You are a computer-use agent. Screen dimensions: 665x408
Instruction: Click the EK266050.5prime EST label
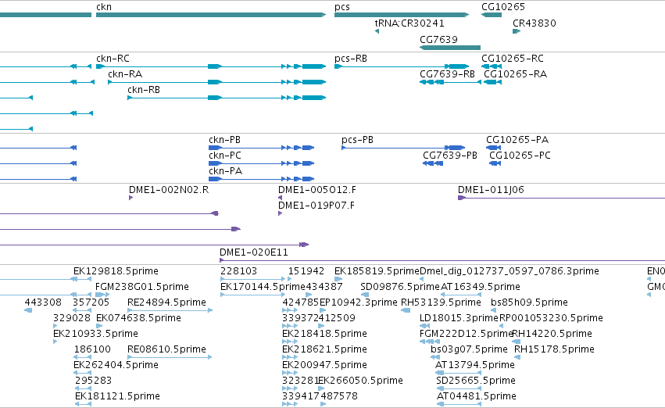pyautogui.click(x=360, y=381)
